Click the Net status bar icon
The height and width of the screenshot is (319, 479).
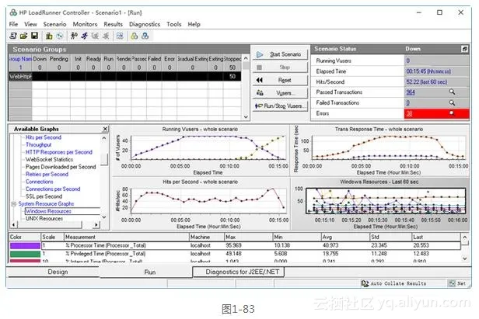click(x=452, y=283)
